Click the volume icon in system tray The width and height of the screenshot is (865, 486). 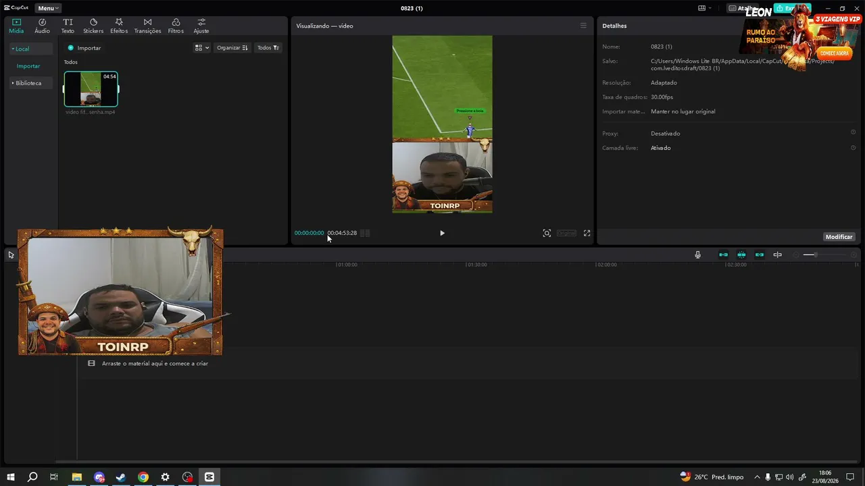click(790, 477)
